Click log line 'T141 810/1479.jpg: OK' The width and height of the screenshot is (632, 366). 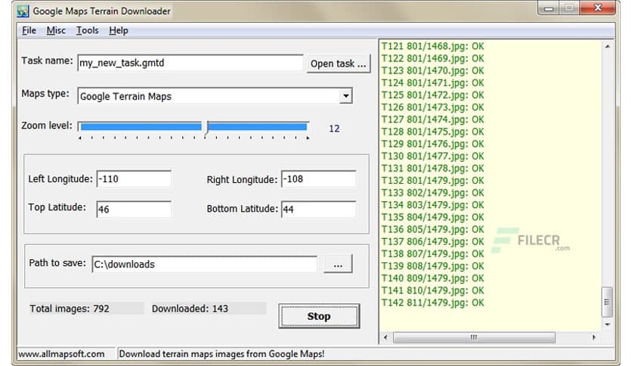(x=432, y=290)
